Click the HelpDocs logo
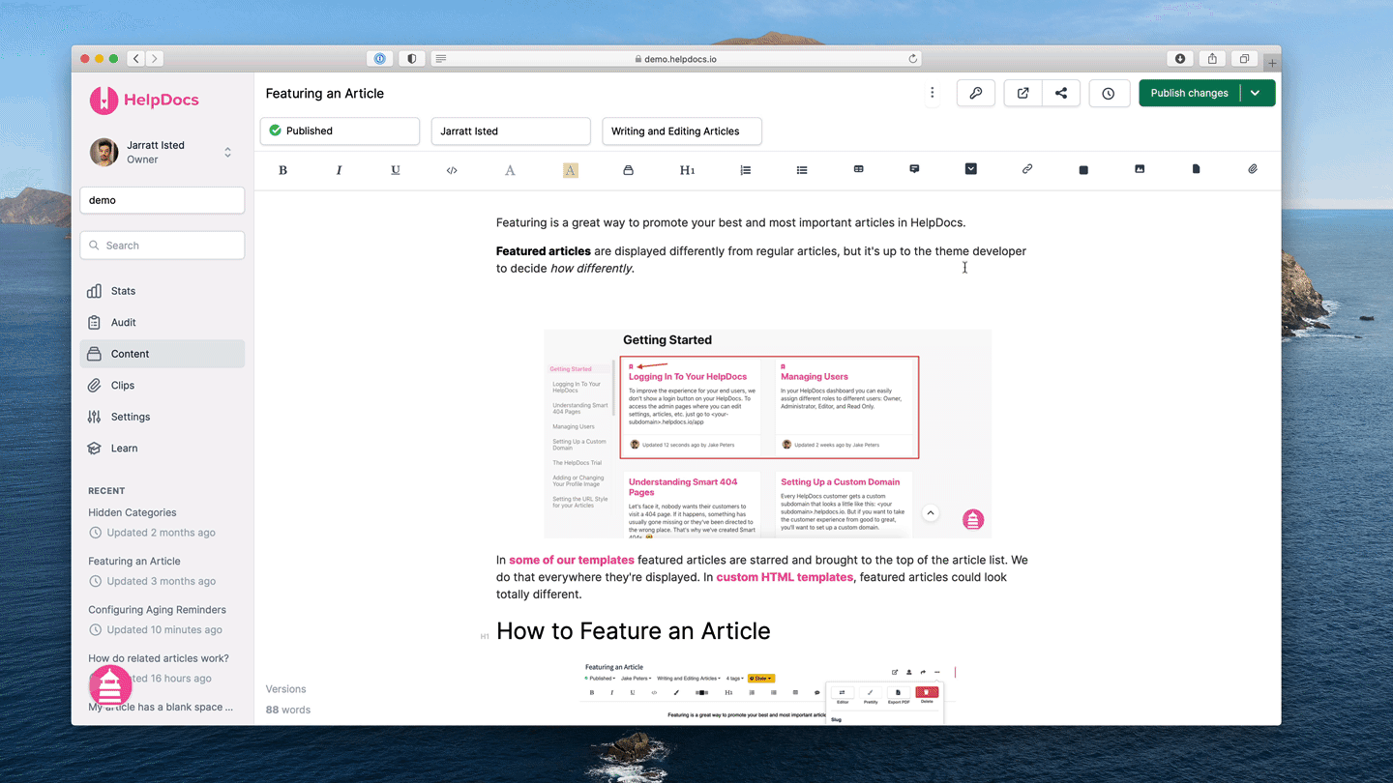This screenshot has width=1393, height=783. pos(144,100)
